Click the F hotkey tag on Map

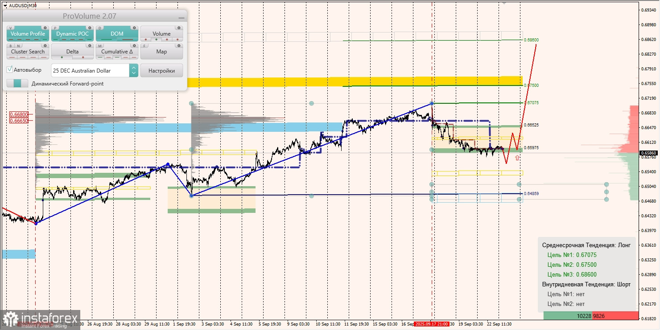144,45
